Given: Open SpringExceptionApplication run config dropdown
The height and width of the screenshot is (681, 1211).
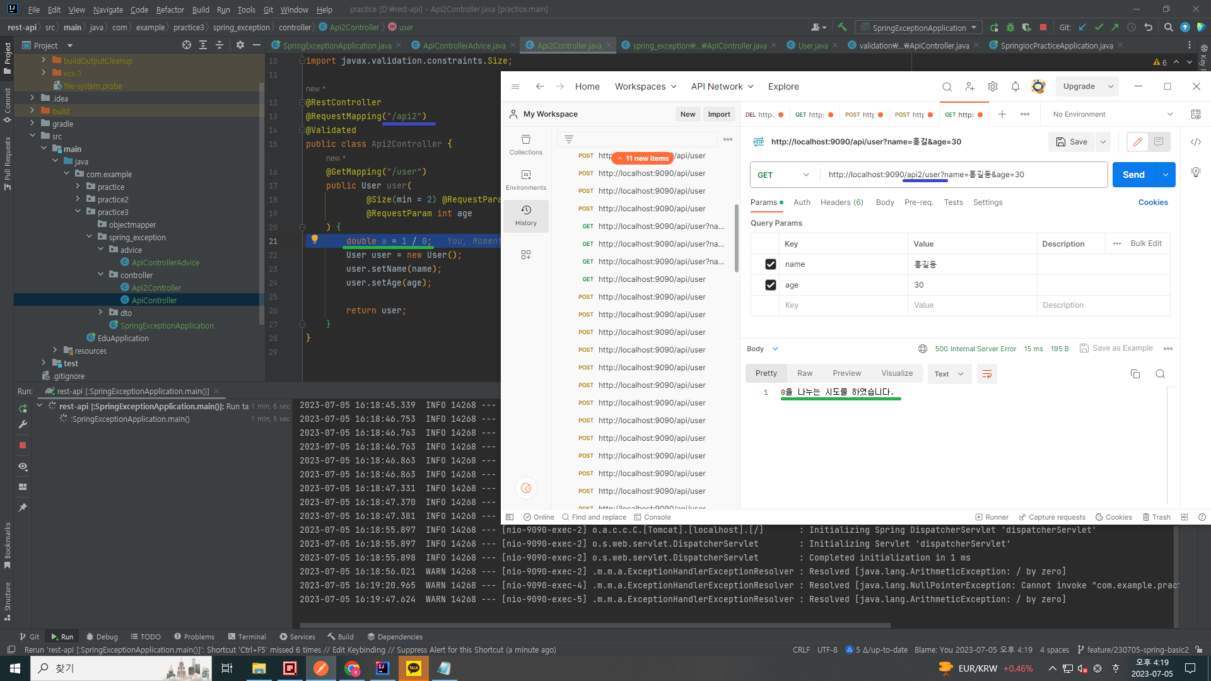Looking at the screenshot, I should (x=918, y=28).
